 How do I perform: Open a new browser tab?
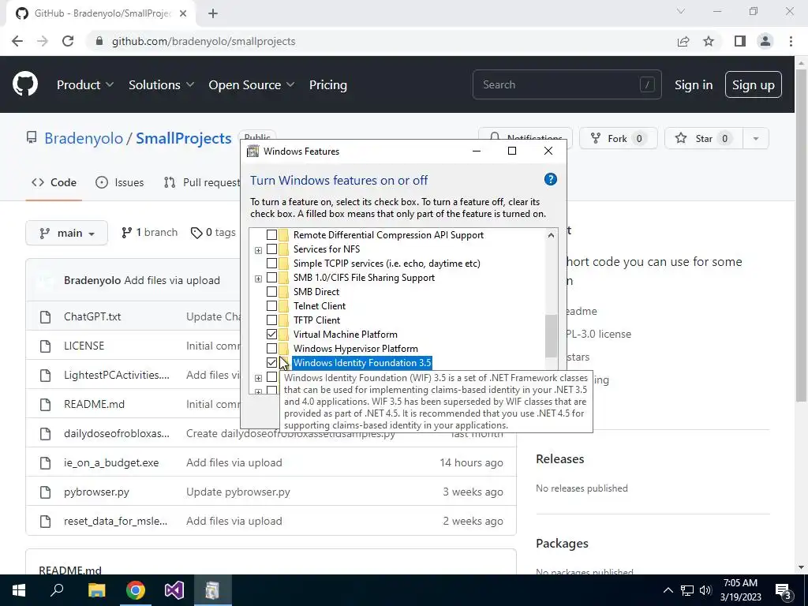pyautogui.click(x=213, y=13)
